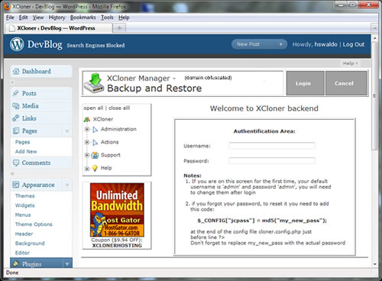Click the open all link

(x=93, y=108)
